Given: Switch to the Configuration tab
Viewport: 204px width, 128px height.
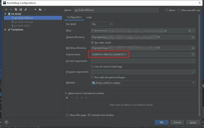Looking at the screenshot, I should [74, 17].
